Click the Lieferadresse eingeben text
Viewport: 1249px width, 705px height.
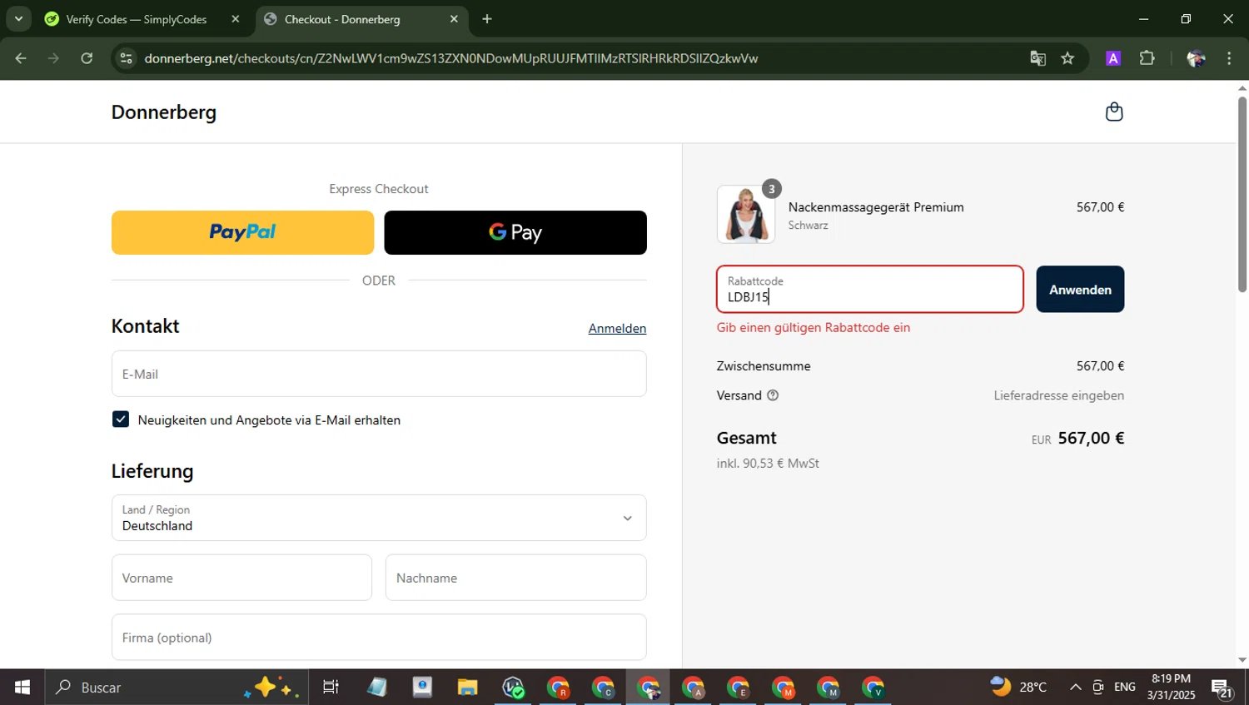(1059, 395)
